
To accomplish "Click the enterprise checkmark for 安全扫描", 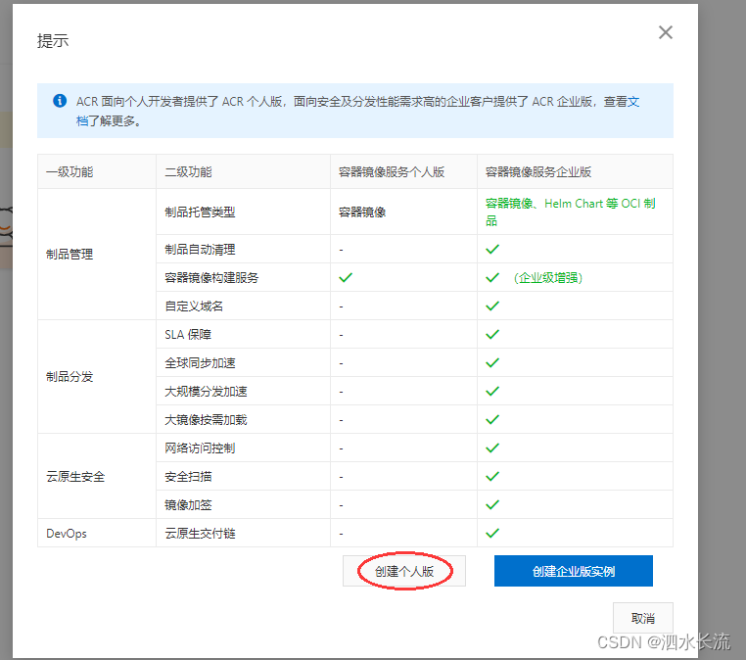I will pos(492,476).
